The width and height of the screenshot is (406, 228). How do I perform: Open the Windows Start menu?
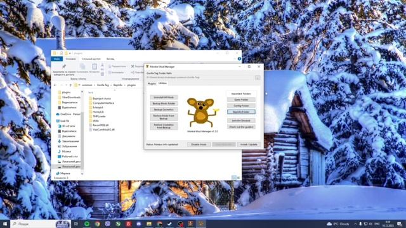5,224
